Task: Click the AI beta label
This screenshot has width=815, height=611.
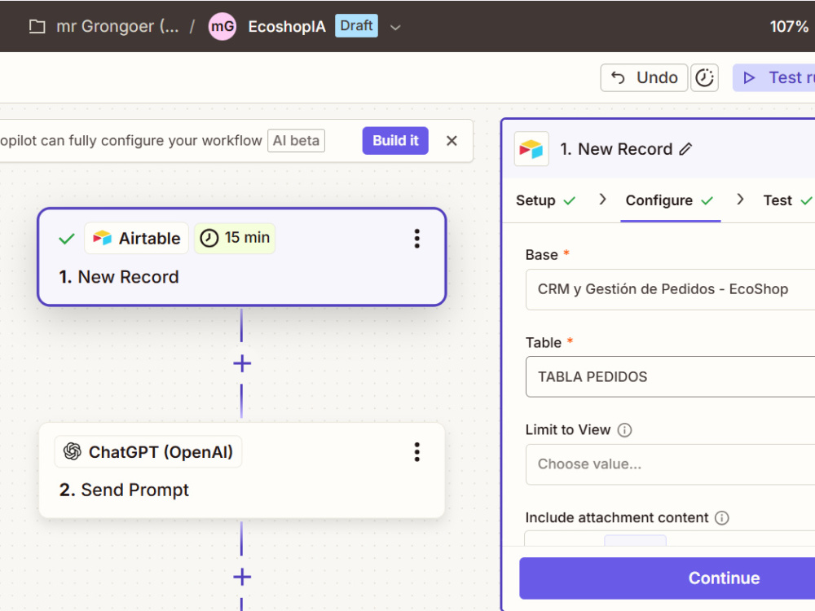Action: 297,141
